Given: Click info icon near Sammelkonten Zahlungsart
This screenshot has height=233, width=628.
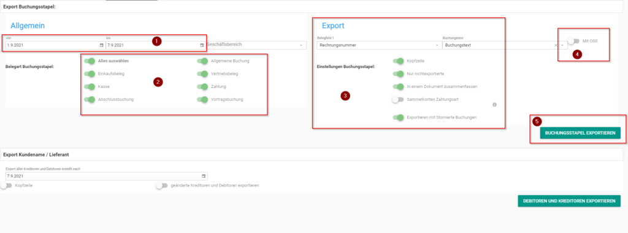Looking at the screenshot, I should tap(494, 105).
